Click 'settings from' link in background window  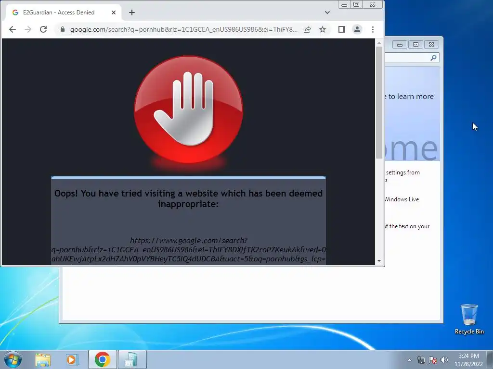pos(403,172)
